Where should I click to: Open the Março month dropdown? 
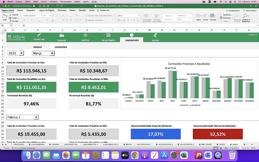(x=52, y=53)
